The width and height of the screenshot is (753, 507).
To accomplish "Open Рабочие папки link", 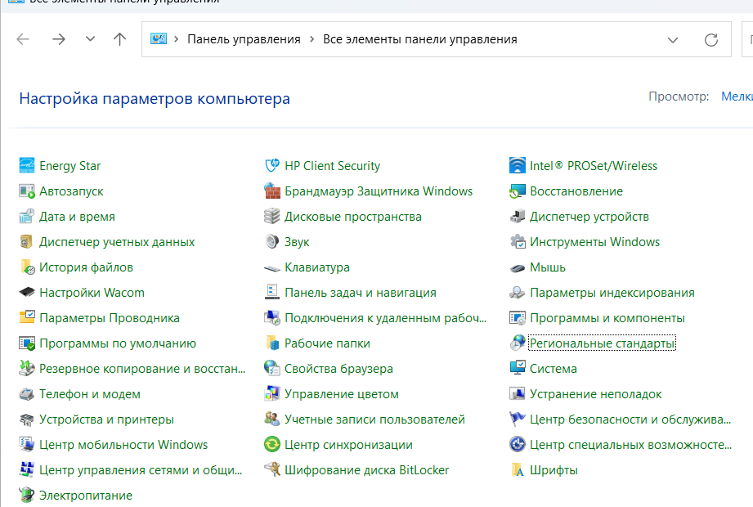I will (x=327, y=343).
